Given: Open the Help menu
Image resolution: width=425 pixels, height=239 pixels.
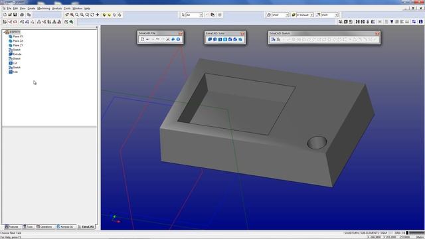Looking at the screenshot, I should point(87,9).
